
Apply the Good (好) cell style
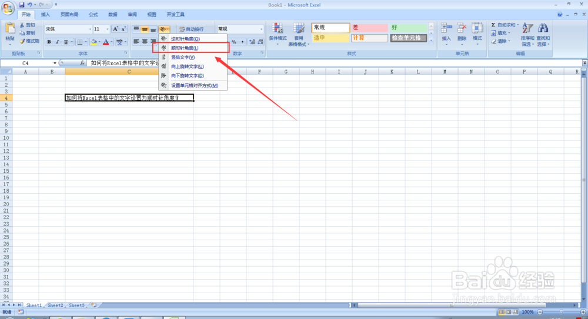(x=408, y=28)
